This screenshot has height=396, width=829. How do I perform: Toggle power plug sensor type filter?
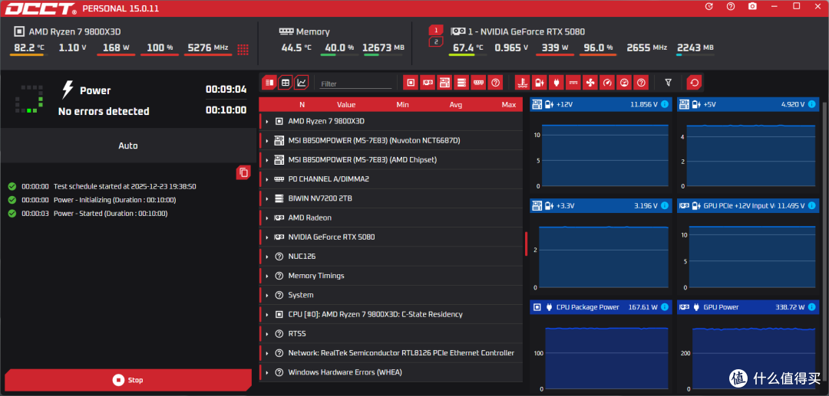[557, 82]
